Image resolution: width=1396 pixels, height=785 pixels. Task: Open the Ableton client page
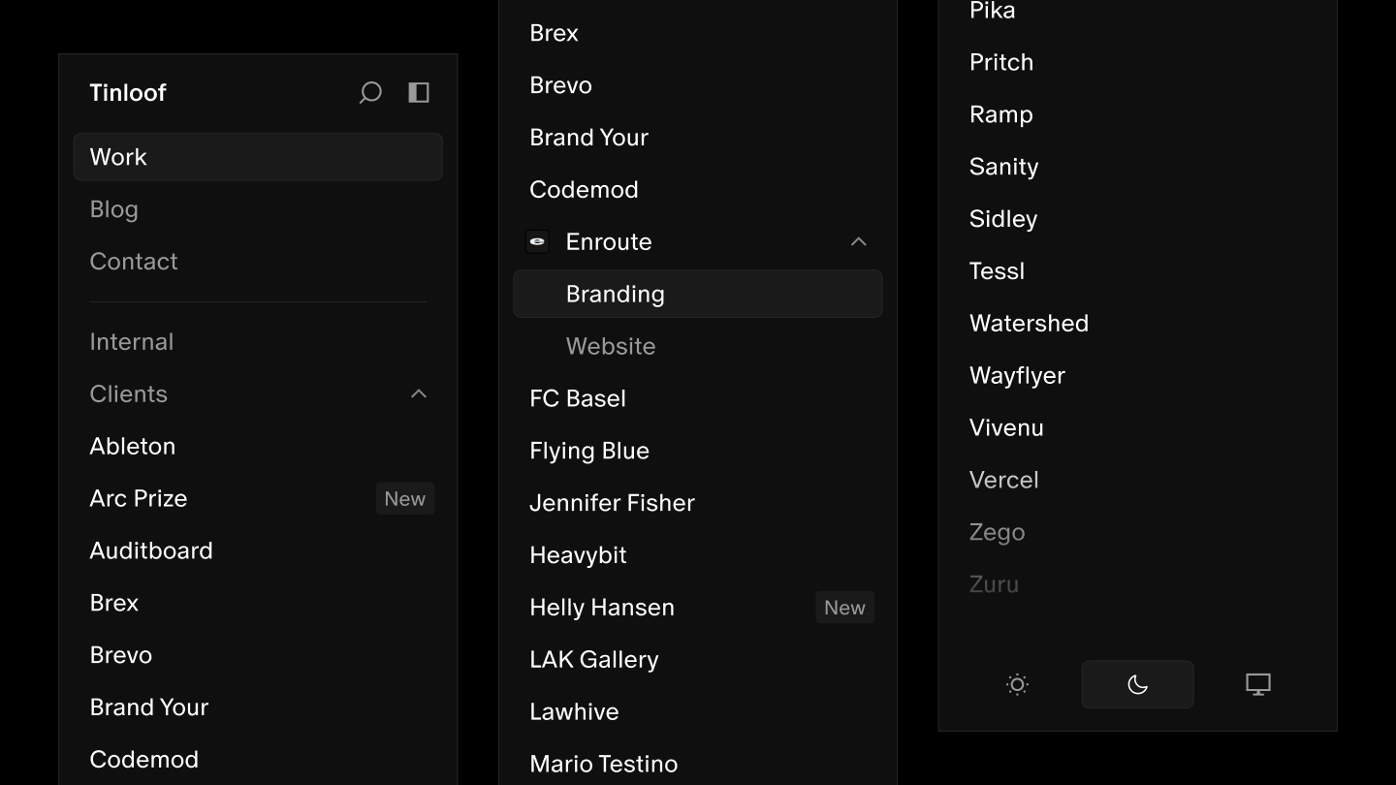[133, 446]
